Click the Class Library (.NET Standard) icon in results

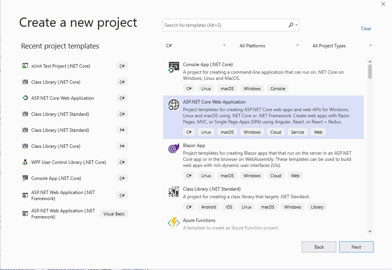click(x=173, y=192)
